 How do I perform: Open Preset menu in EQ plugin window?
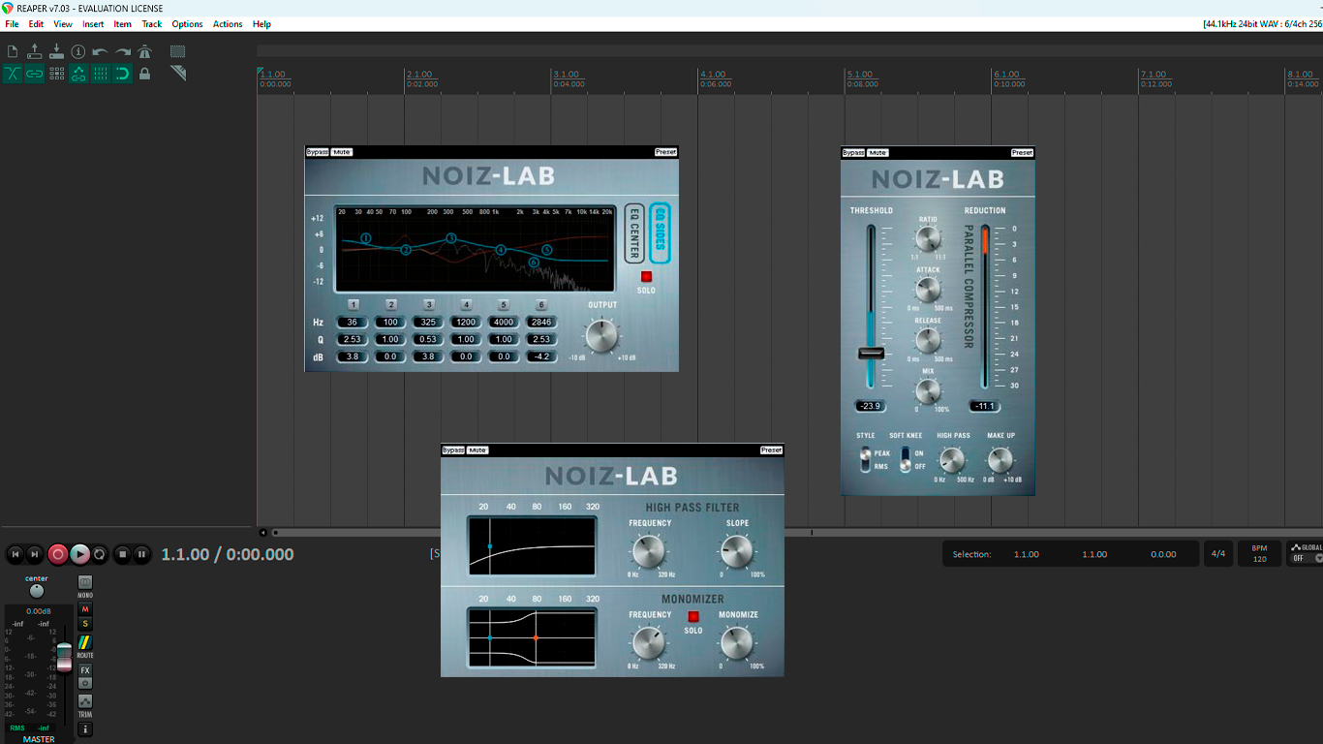pyautogui.click(x=665, y=152)
